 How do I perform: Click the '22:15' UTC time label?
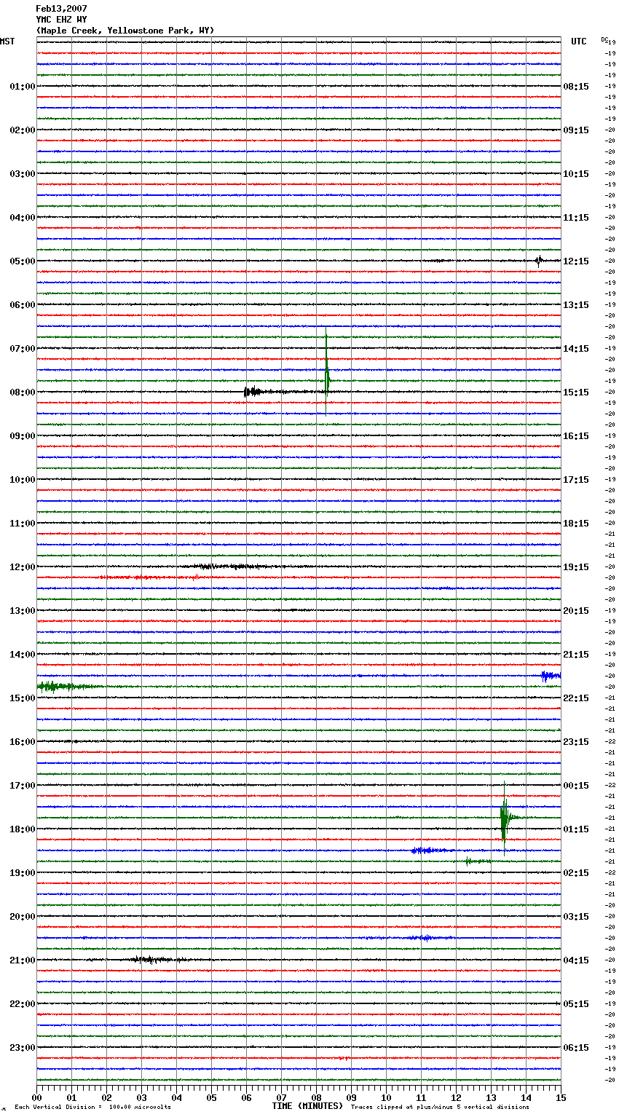576,698
